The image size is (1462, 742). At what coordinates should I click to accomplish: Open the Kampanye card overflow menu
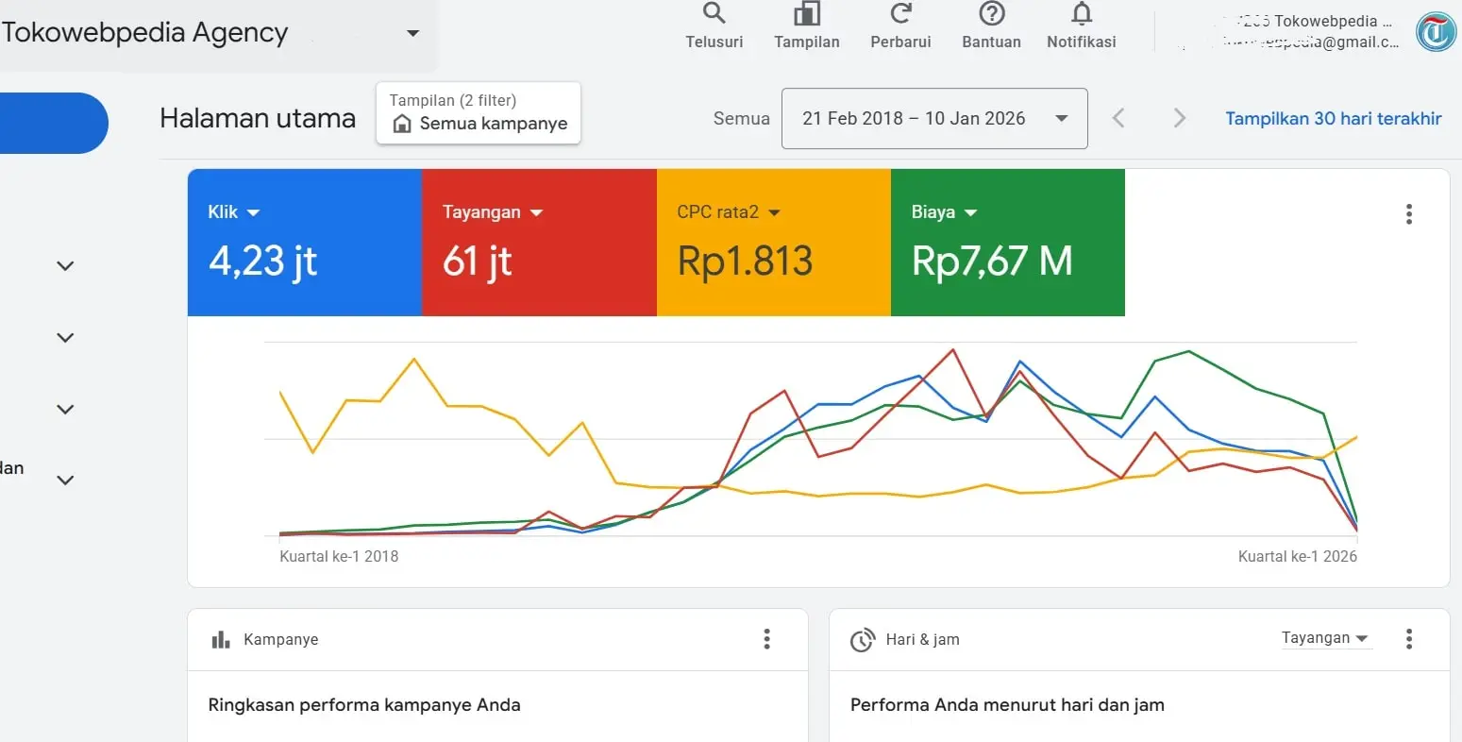pos(766,639)
